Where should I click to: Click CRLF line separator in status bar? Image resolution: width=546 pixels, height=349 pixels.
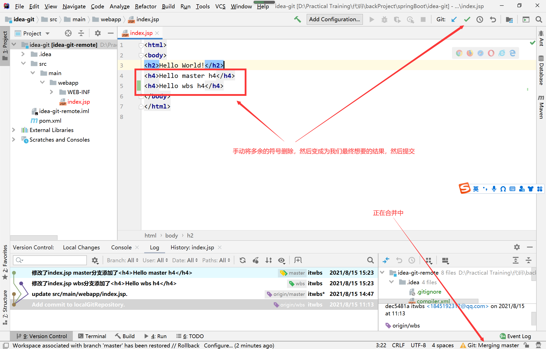point(398,345)
